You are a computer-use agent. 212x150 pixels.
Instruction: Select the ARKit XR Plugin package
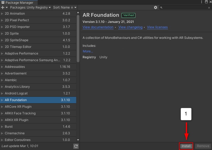[x=38, y=120]
